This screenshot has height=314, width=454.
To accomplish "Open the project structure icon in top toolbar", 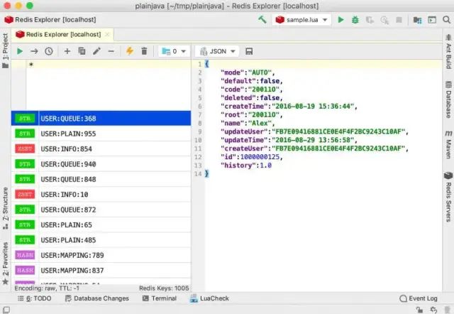I will 417,20.
